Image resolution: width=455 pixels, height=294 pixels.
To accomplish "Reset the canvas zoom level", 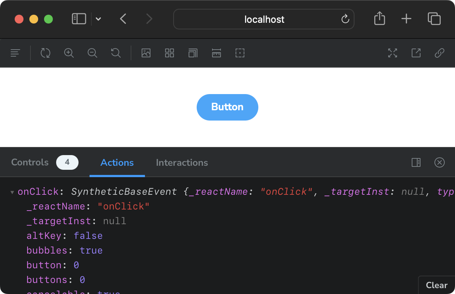I will click(116, 53).
